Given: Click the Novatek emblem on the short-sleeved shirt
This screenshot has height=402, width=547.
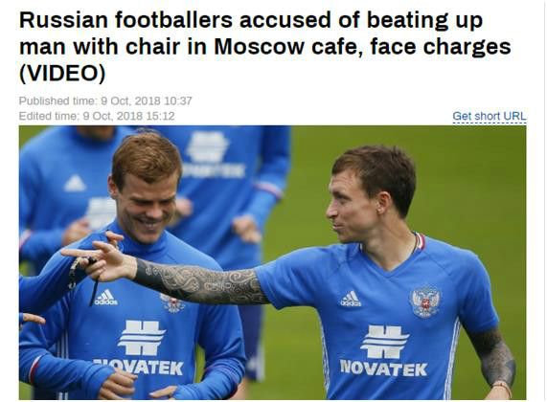Looking at the screenshot, I should click(x=384, y=342).
